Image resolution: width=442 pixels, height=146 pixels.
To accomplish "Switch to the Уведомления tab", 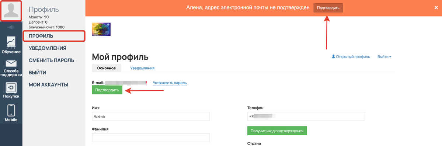I will coord(142,68).
